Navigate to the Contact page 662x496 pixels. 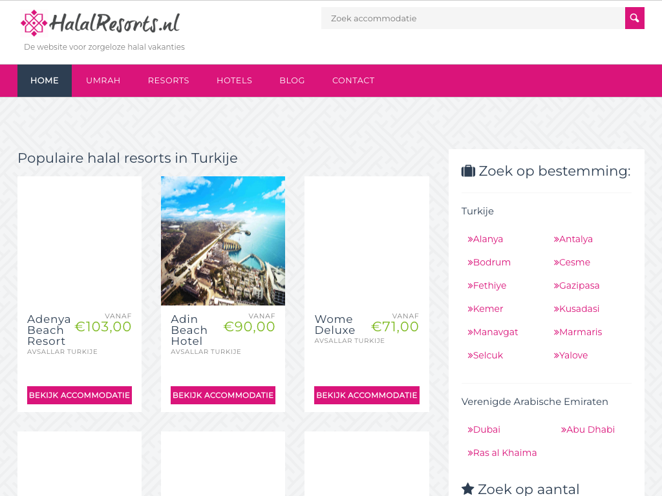353,81
